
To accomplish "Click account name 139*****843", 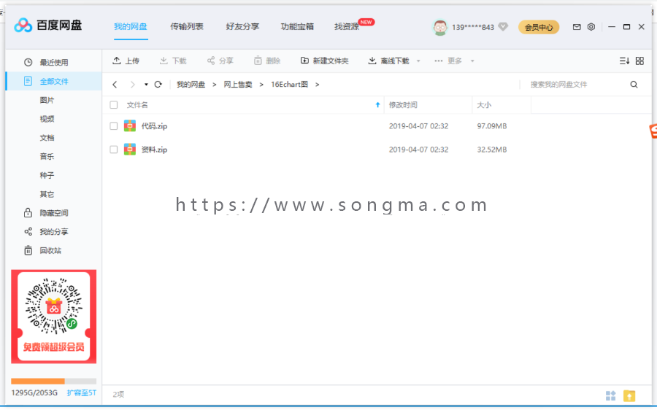I will point(473,27).
